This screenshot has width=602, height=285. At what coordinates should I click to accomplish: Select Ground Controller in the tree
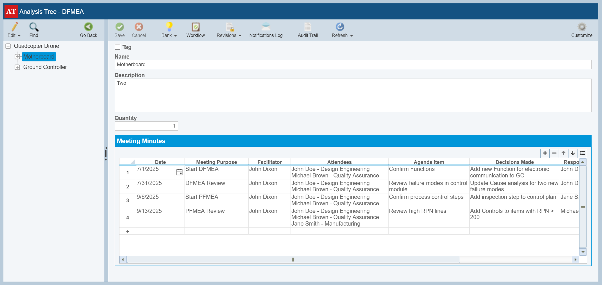[45, 67]
